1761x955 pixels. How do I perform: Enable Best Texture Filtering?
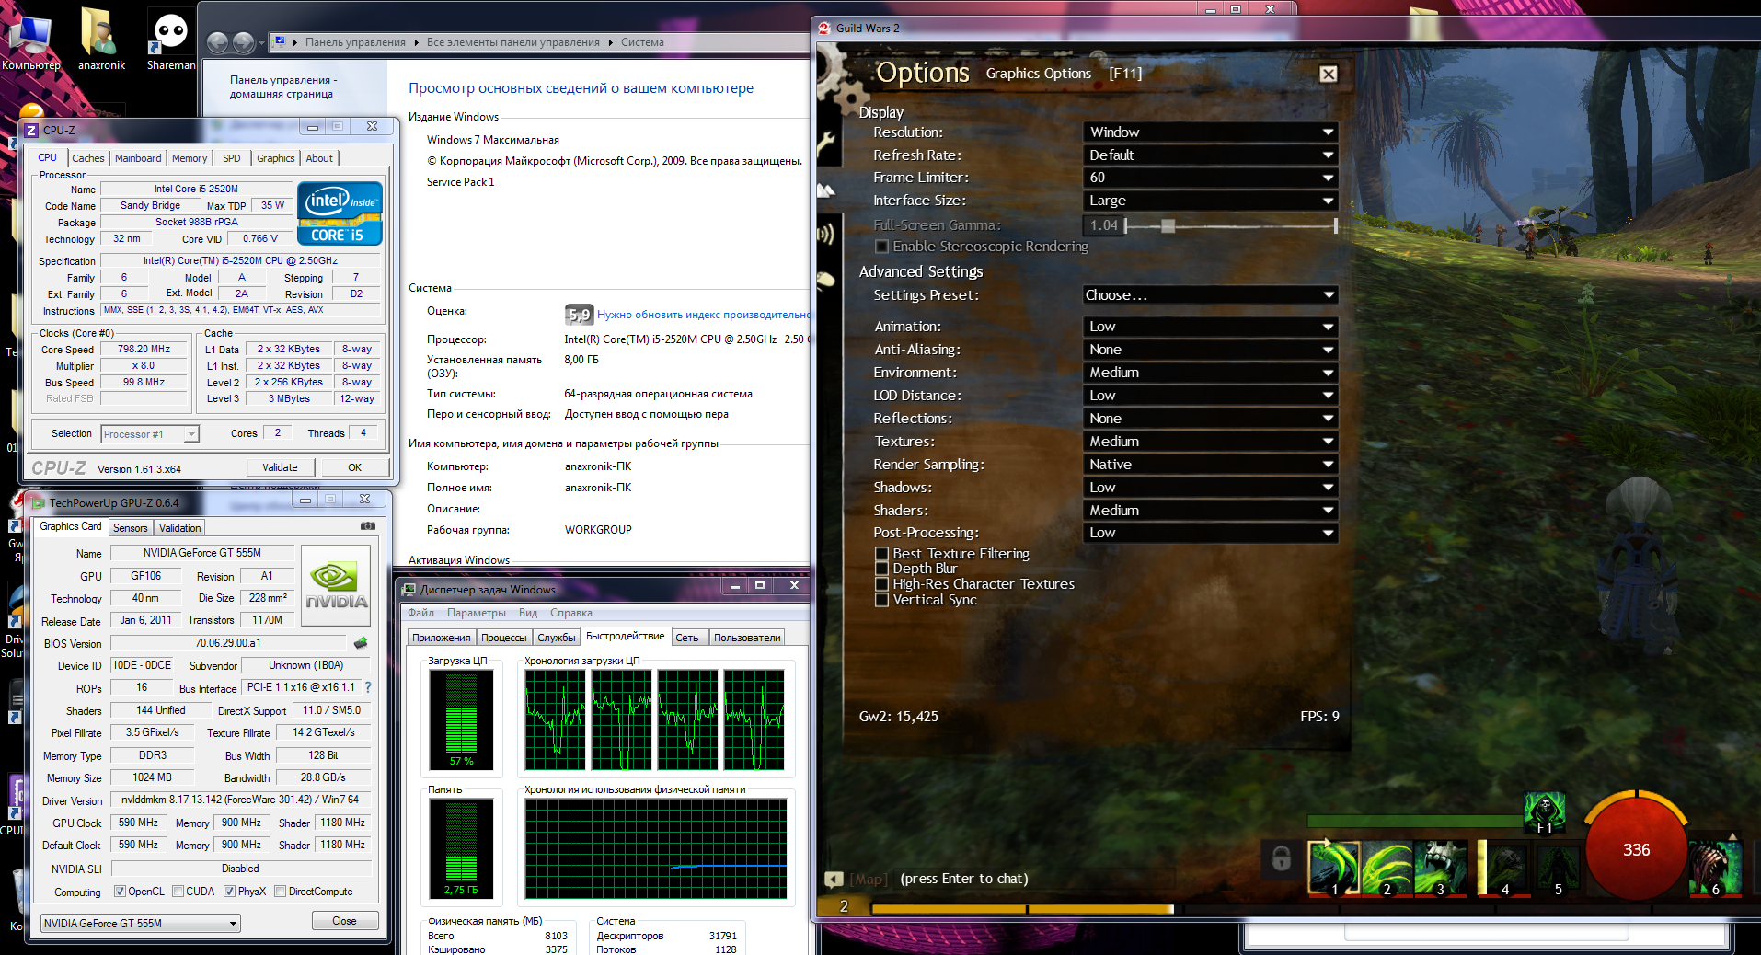(881, 554)
